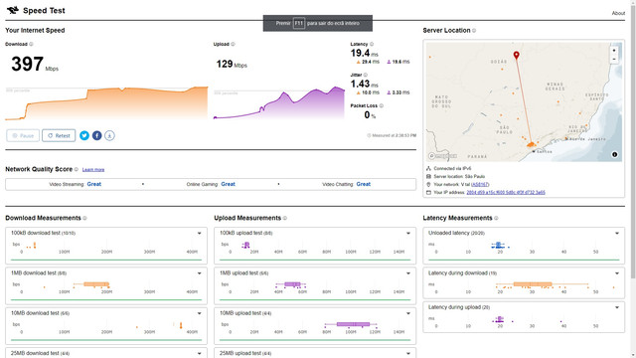
Task: Expand 100kB upload test panel
Action: click(x=408, y=234)
